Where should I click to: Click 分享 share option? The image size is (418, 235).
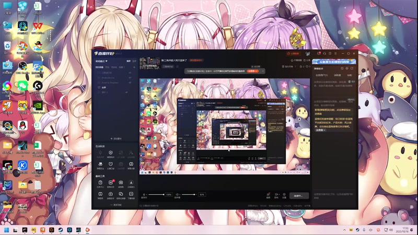307,60
